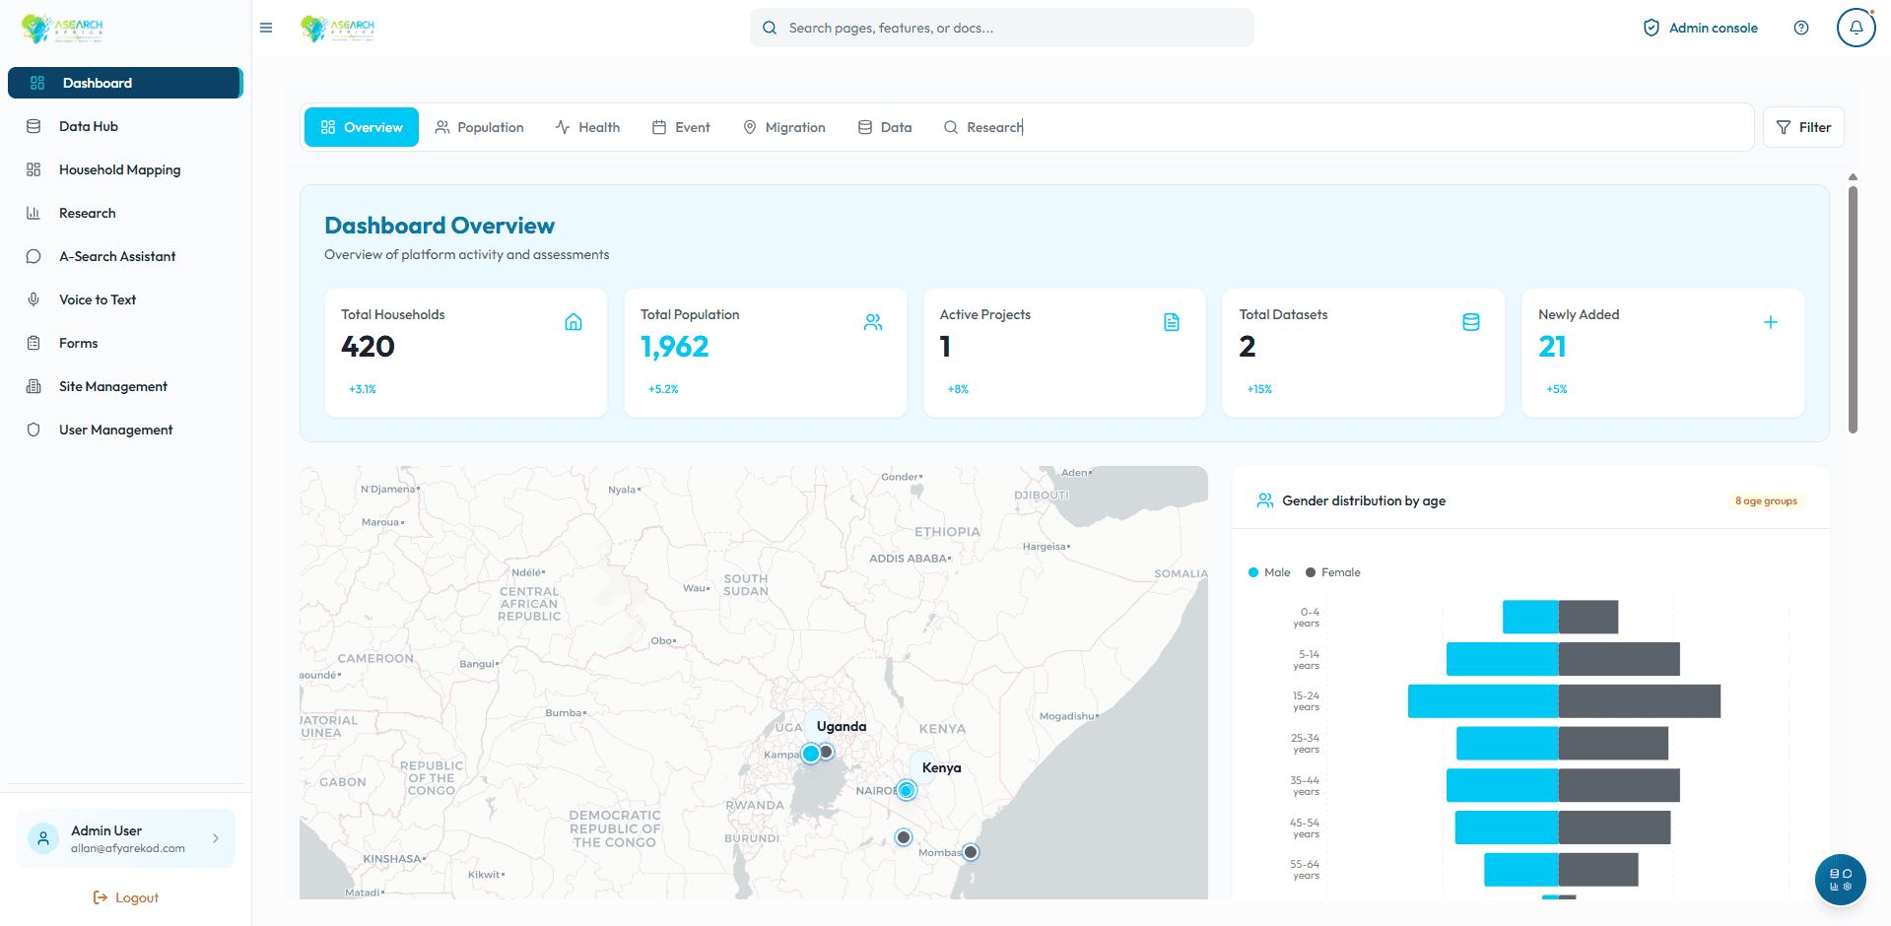Screen dimensions: 1891x926
Task: Open A-Search Assistant
Action: click(125, 256)
